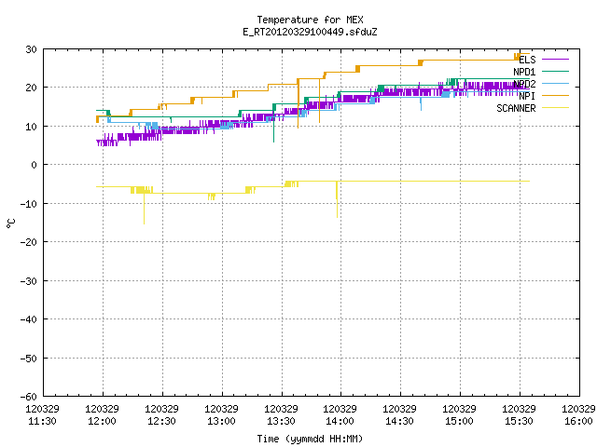Click the 12:00 x-axis tick label

point(102,422)
